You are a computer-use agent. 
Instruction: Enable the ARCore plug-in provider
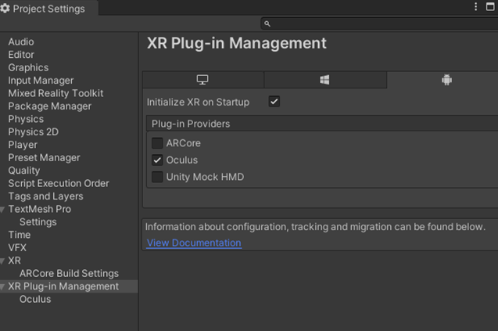(x=157, y=143)
